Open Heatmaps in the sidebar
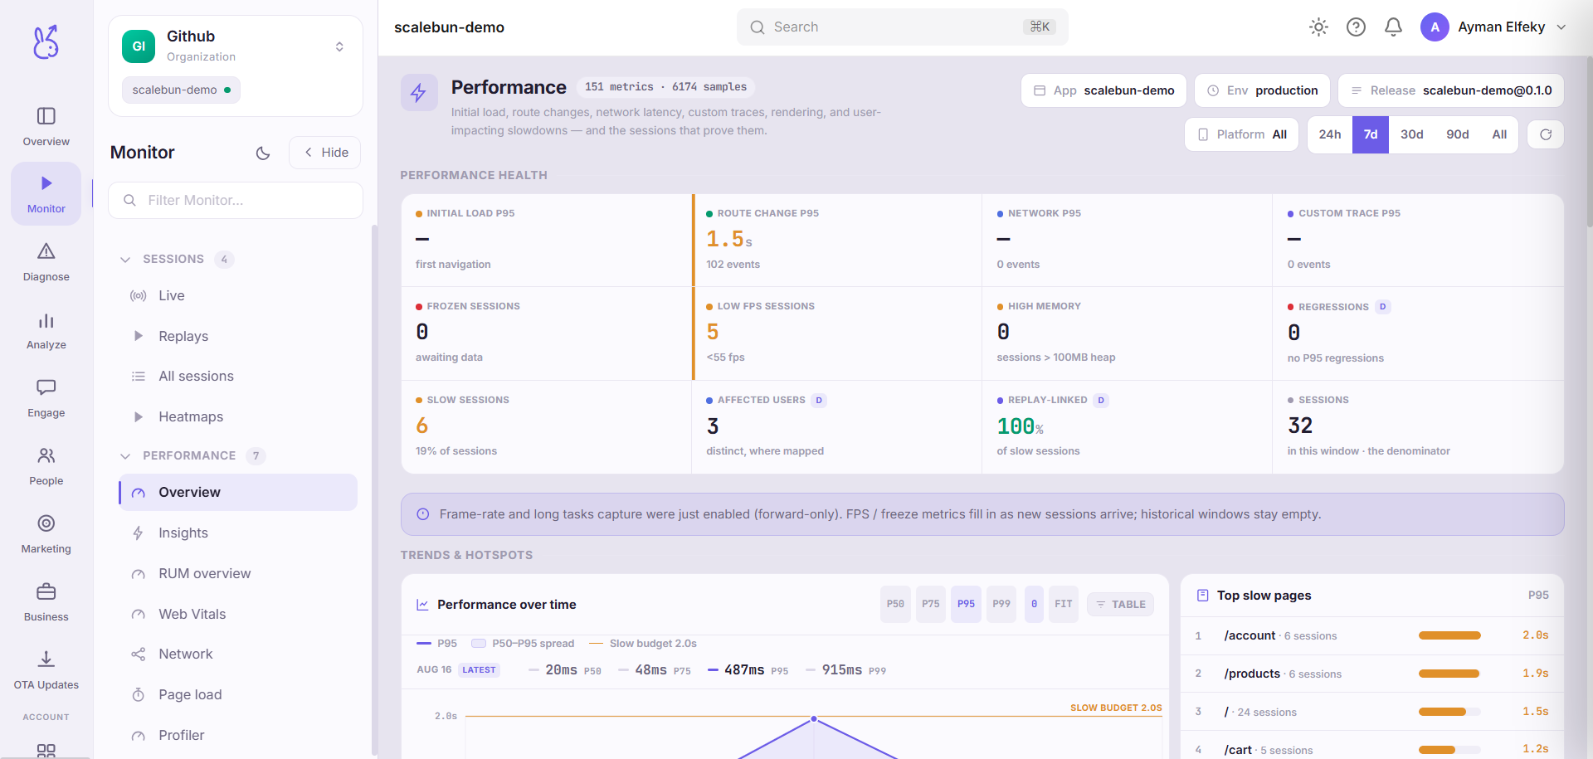Viewport: 1593px width, 759px height. point(239,416)
